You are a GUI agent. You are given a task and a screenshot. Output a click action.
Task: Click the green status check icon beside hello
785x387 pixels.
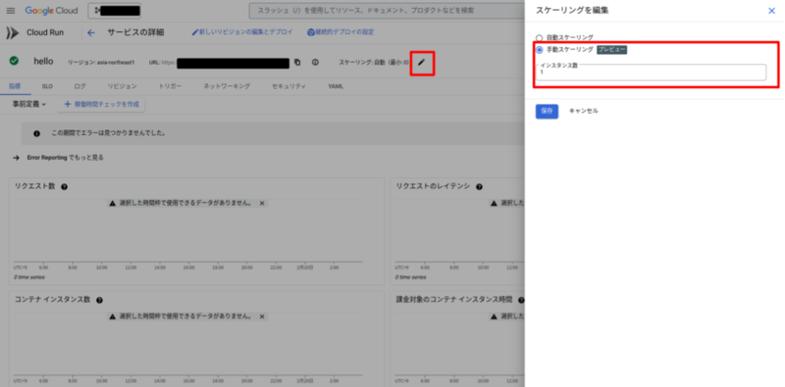click(x=14, y=61)
